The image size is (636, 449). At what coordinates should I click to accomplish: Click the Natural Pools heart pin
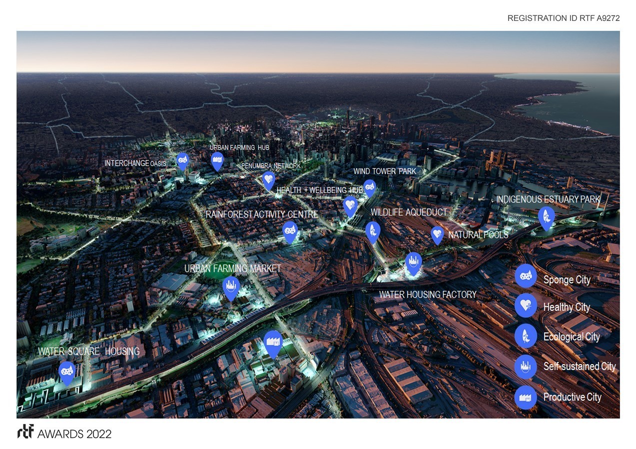coord(437,234)
